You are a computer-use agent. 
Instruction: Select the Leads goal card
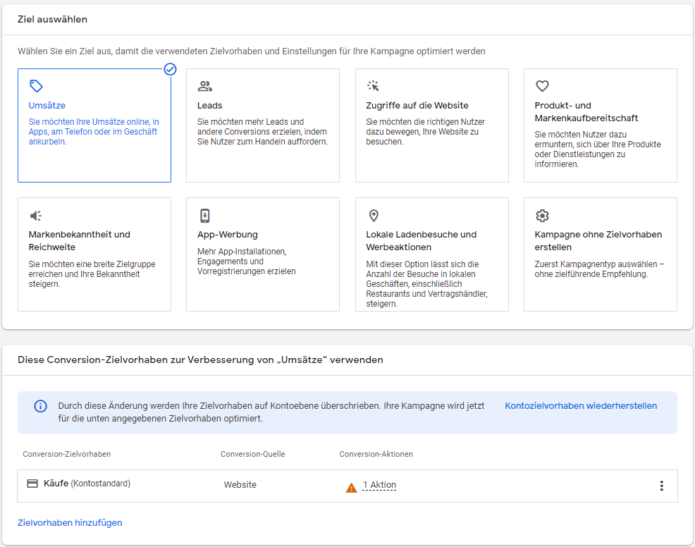coord(262,125)
